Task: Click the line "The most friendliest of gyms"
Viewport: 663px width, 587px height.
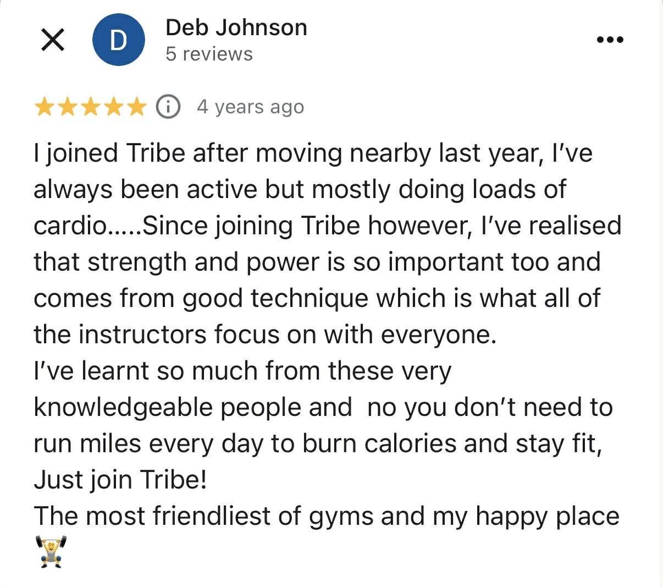Action: coord(327,516)
